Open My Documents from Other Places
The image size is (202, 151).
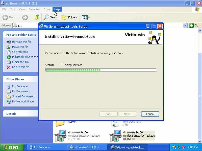coord(21,91)
